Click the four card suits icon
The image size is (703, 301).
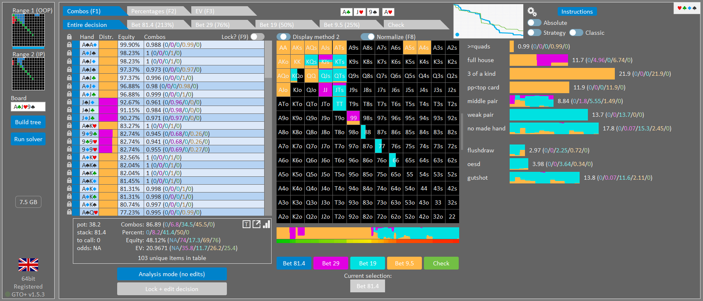coord(687,8)
